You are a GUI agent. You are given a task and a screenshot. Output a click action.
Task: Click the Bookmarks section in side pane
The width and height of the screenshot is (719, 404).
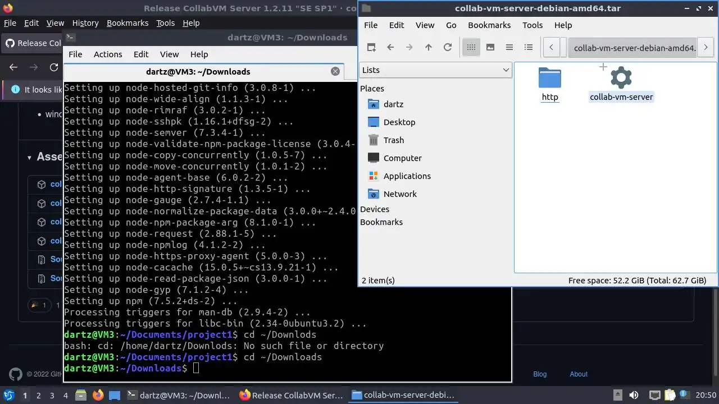pos(381,222)
